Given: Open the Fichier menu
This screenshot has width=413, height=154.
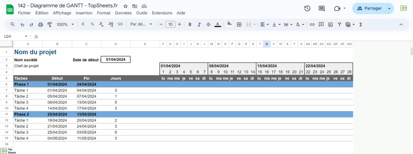Looking at the screenshot, I should (x=24, y=13).
